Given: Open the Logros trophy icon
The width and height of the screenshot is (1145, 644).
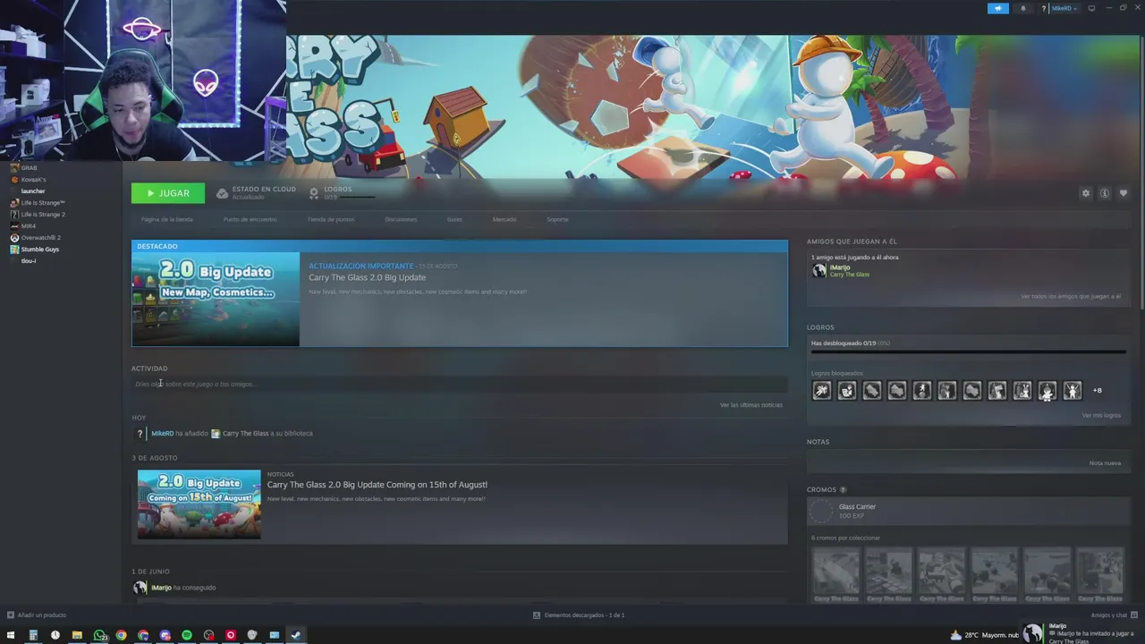Looking at the screenshot, I should [x=314, y=193].
